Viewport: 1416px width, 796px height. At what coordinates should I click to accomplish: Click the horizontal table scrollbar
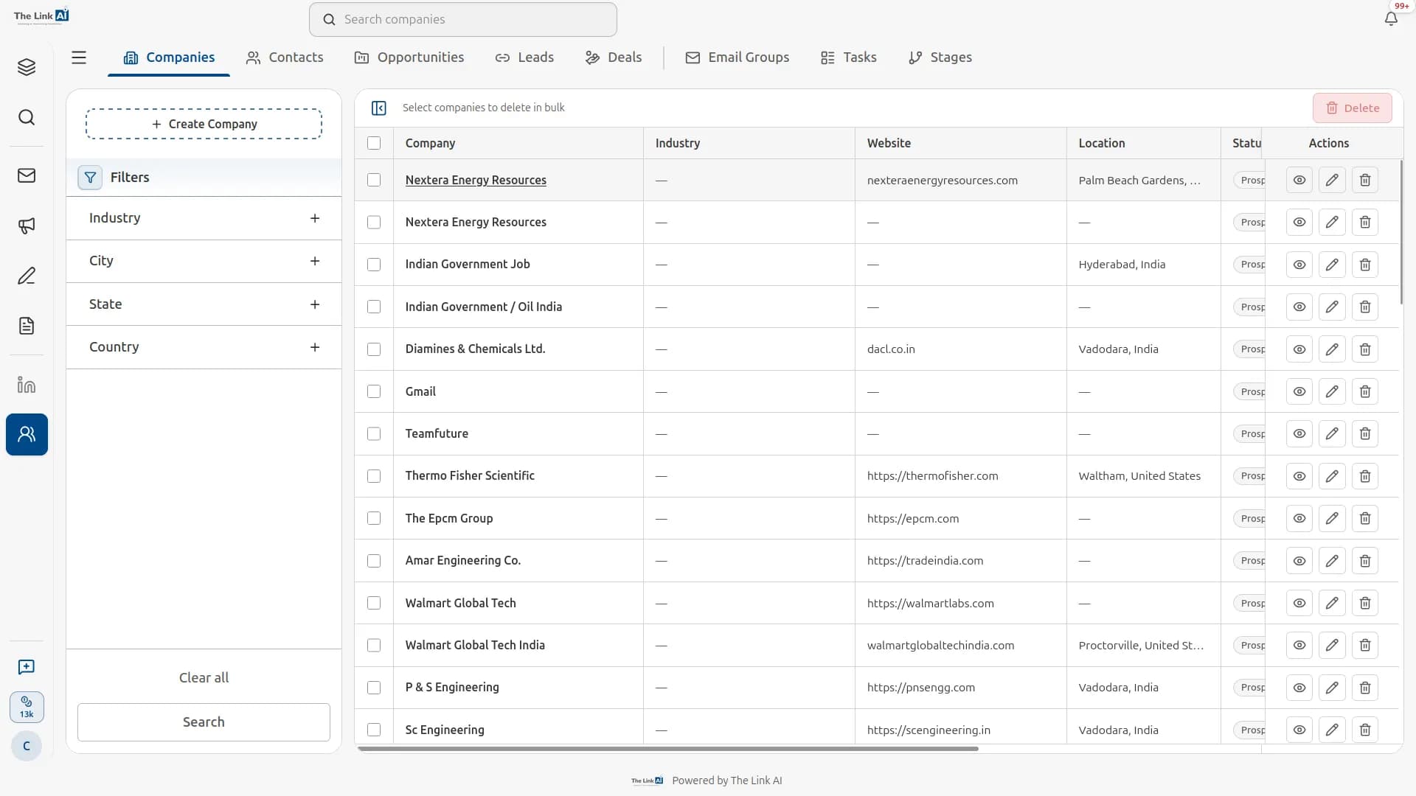pyautogui.click(x=668, y=749)
